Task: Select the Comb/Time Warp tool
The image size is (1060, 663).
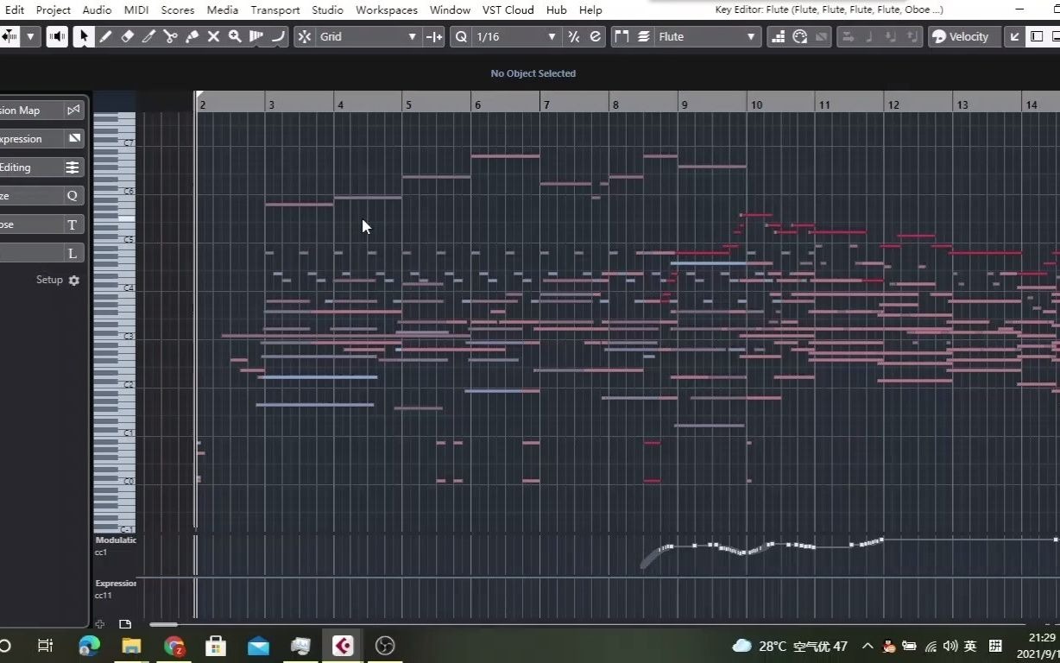Action: click(256, 36)
